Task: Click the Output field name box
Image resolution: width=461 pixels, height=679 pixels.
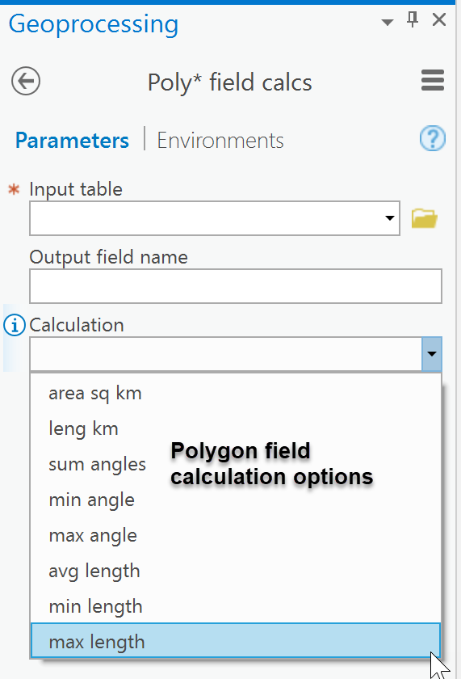Action: [236, 286]
